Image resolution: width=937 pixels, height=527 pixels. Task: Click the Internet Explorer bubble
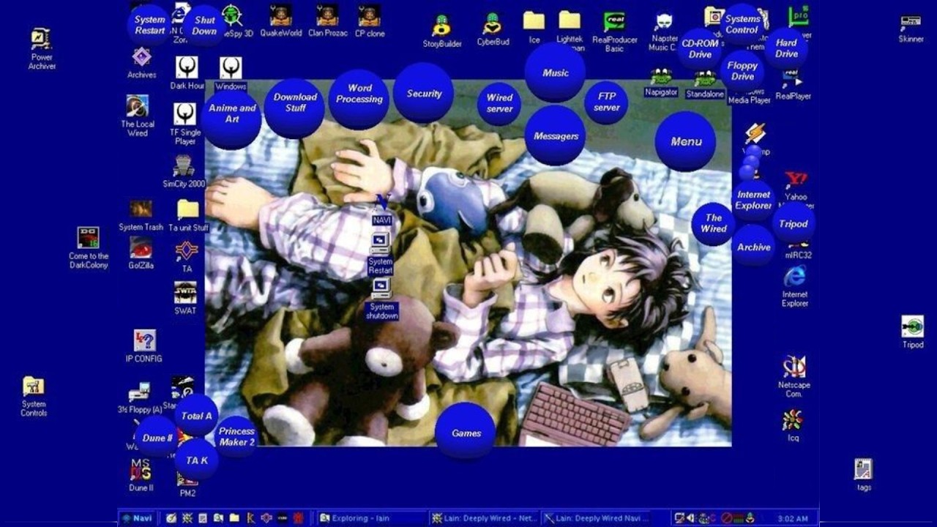coord(753,200)
